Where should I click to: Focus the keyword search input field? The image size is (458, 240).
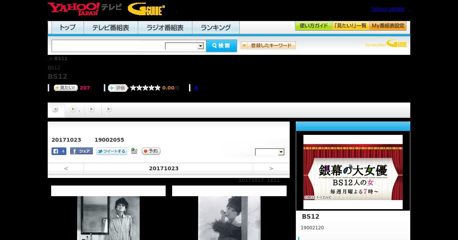[x=109, y=46]
